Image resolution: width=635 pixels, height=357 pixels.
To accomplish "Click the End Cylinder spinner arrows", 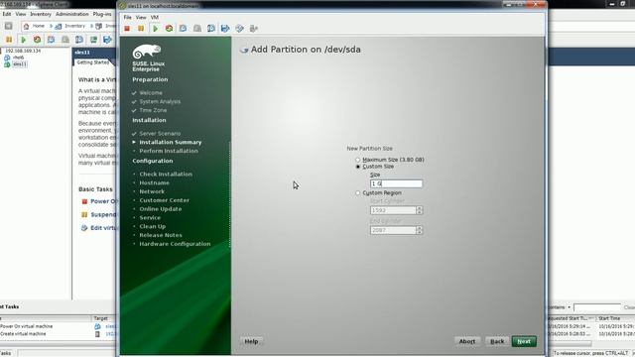I will click(x=419, y=230).
